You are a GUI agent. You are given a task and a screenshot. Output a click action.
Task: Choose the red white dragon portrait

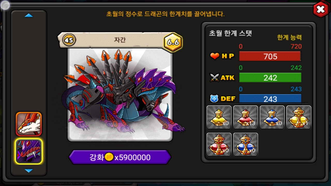29,124
